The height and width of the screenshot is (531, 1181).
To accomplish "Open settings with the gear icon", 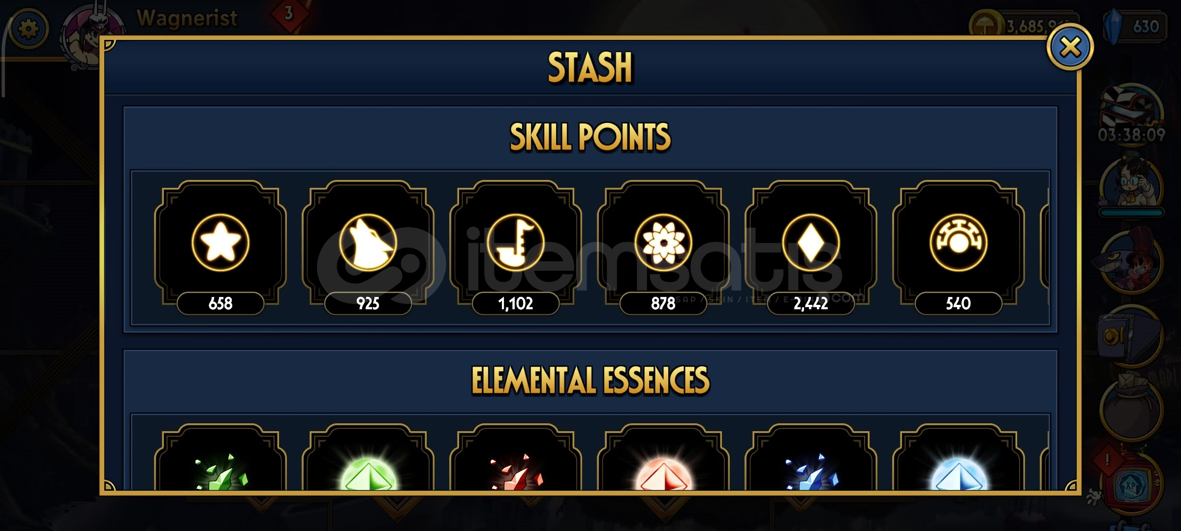I will point(29,29).
